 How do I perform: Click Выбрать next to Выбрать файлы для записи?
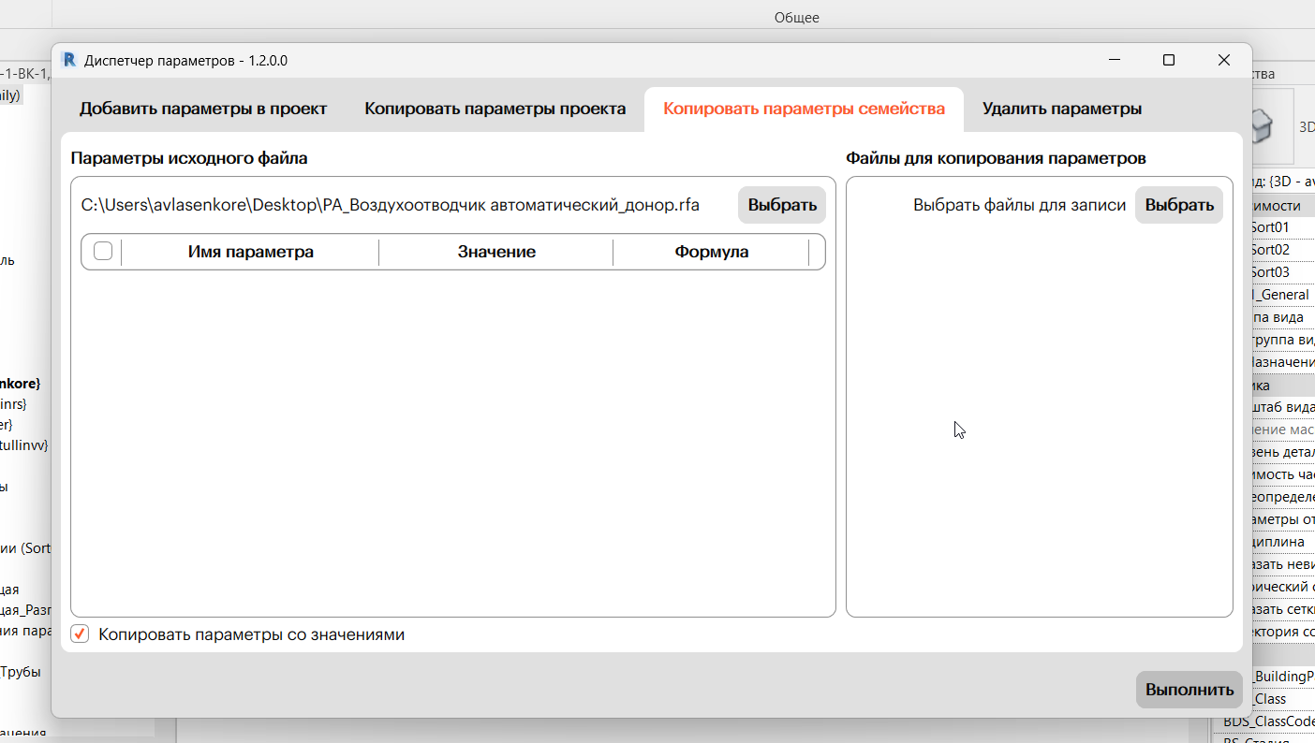tap(1179, 205)
